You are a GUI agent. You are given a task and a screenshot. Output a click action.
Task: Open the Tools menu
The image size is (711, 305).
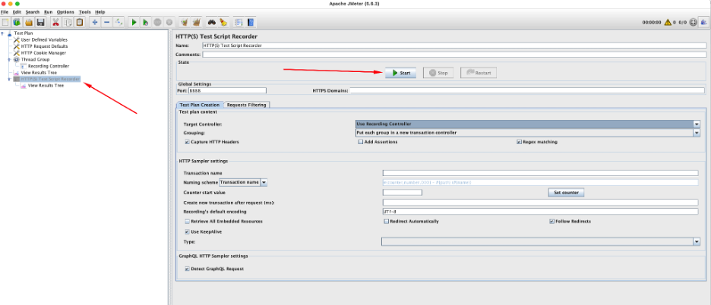tap(85, 12)
